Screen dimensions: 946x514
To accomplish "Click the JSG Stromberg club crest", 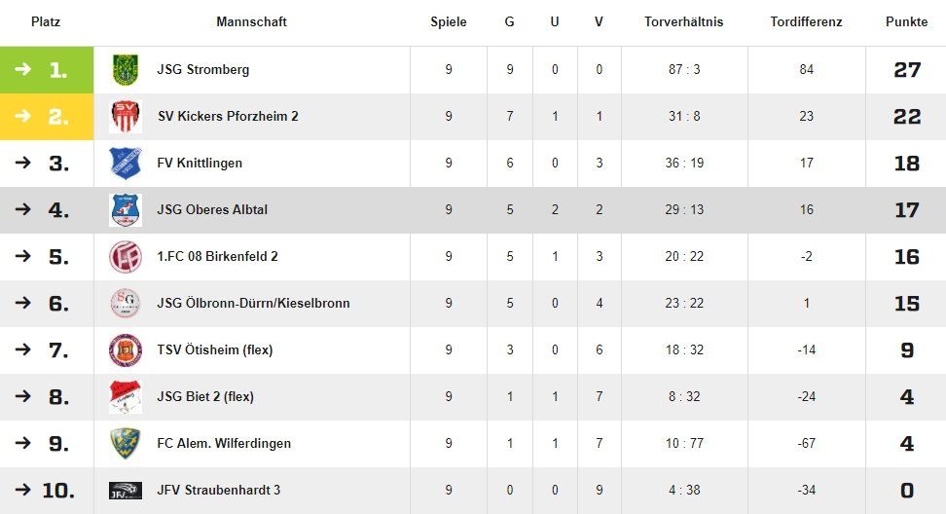I will coord(125,70).
